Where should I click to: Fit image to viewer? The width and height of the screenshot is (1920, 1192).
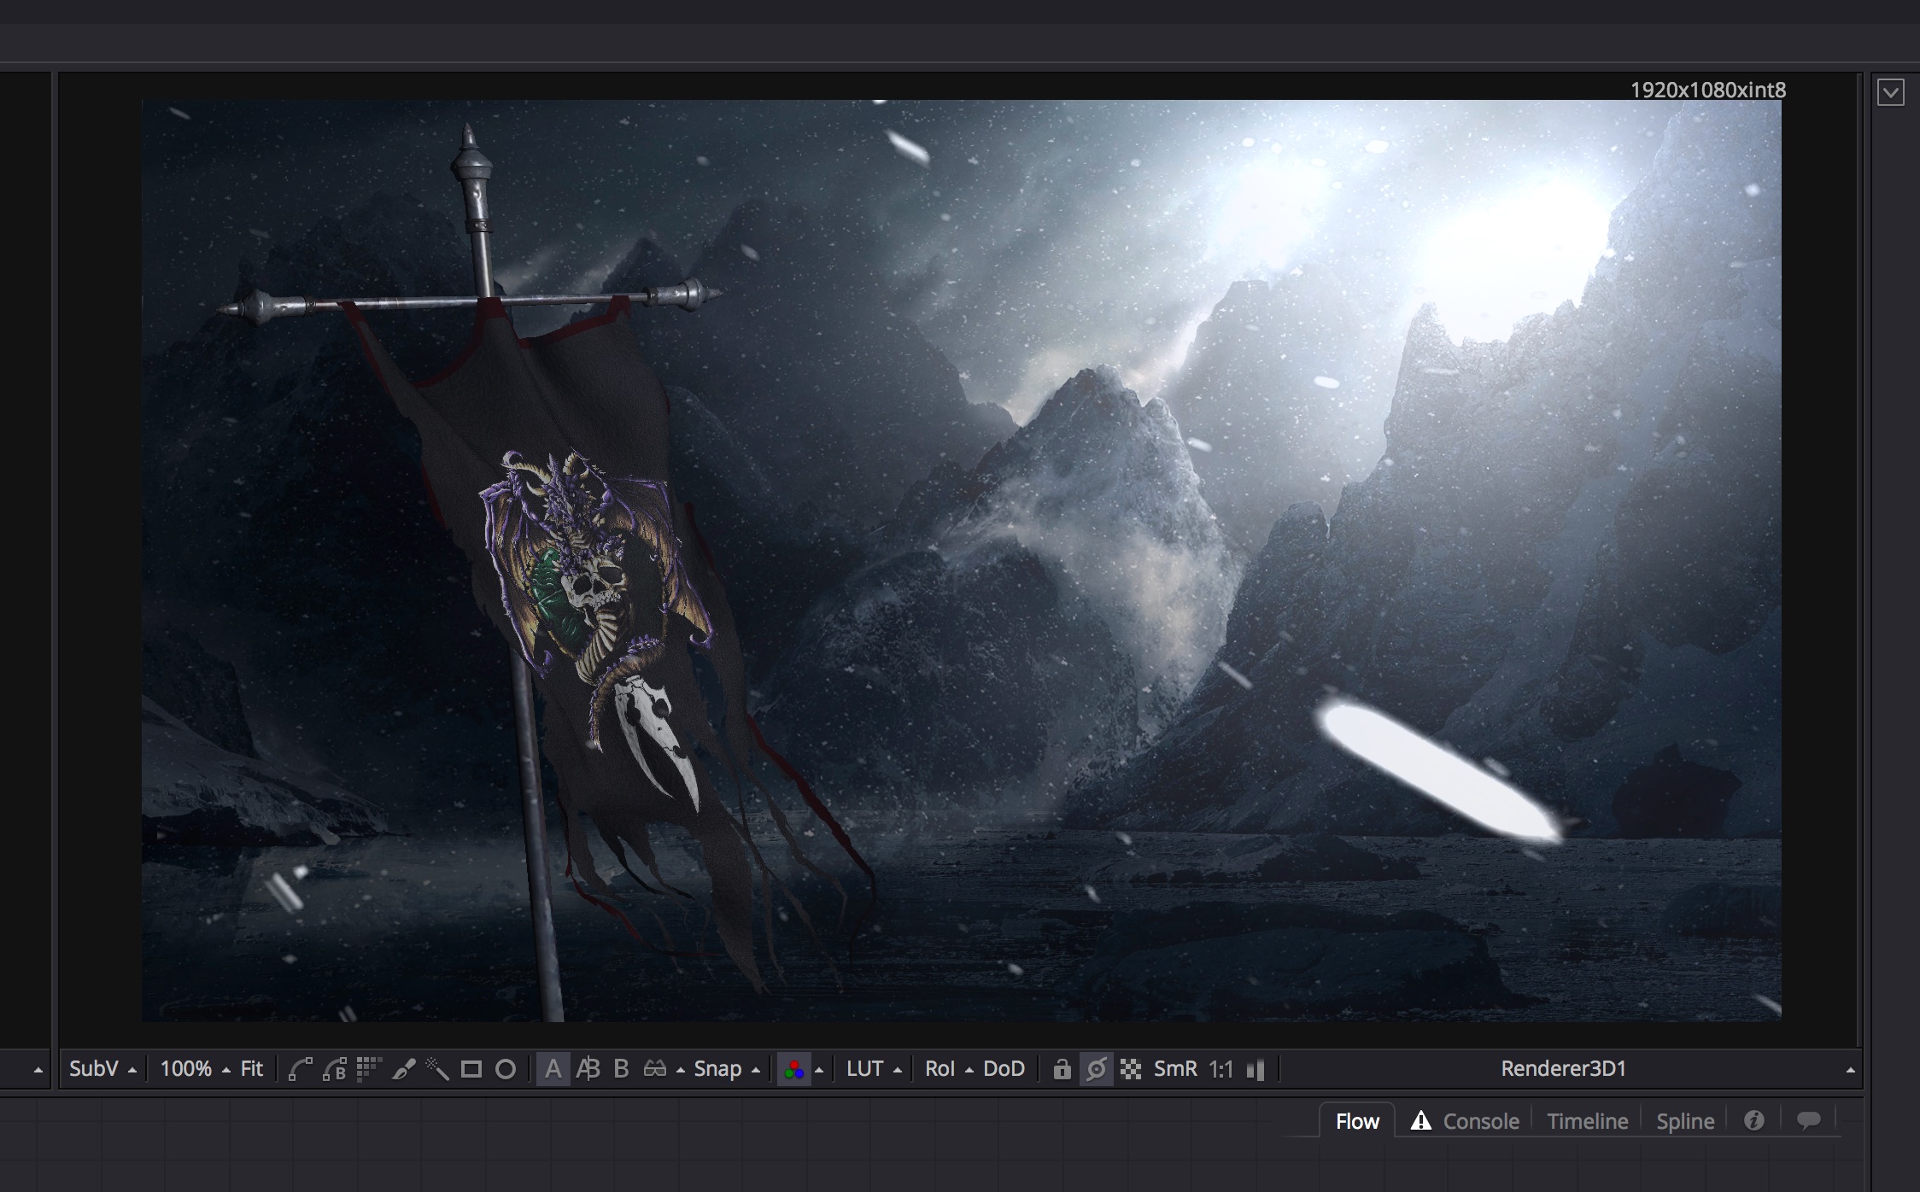tap(252, 1069)
